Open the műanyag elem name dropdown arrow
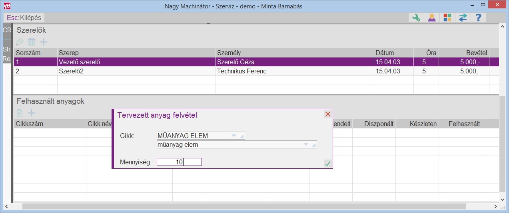The width and height of the screenshot is (509, 213). pyautogui.click(x=306, y=144)
